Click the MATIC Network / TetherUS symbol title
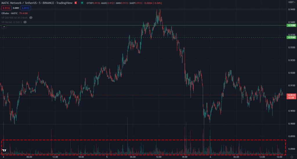 [x=37, y=3]
